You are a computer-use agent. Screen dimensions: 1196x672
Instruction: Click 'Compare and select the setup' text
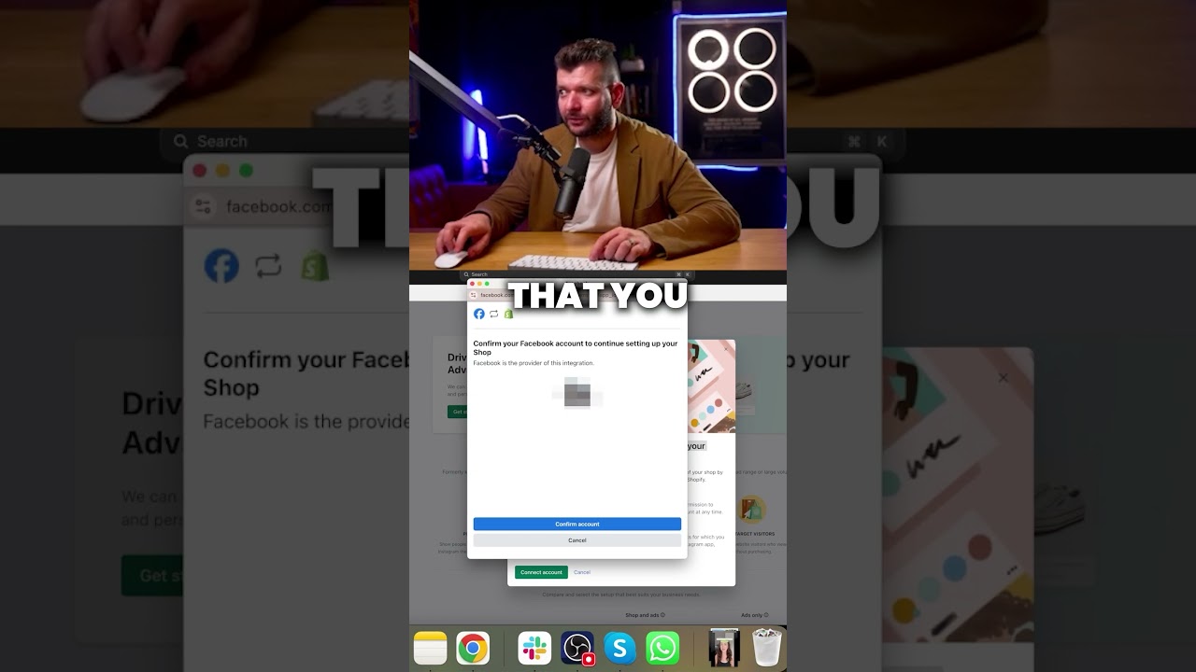tap(621, 595)
